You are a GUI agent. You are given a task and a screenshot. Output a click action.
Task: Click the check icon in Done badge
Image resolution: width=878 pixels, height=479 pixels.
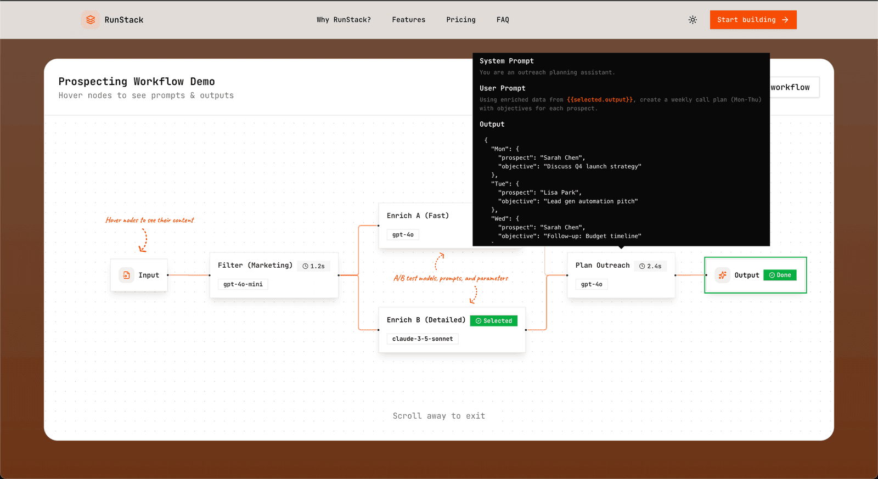point(772,275)
